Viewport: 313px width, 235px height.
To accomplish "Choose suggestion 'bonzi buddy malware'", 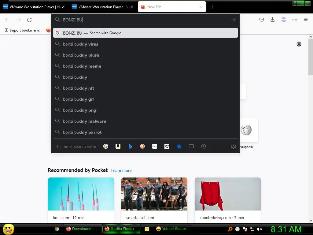I will (145, 121).
